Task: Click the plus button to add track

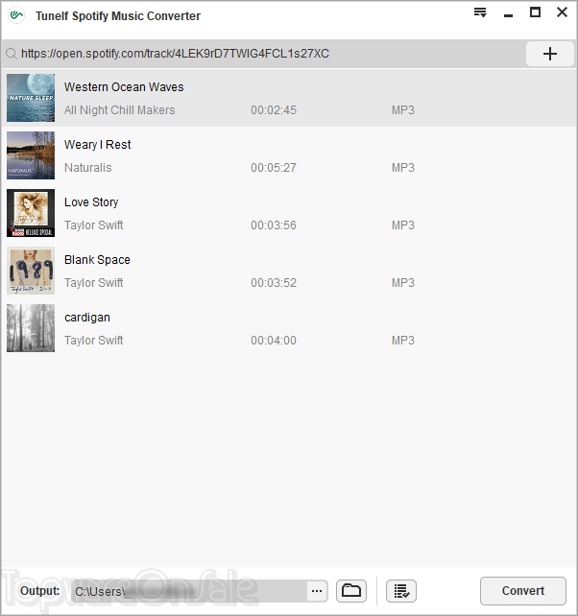Action: tap(550, 54)
